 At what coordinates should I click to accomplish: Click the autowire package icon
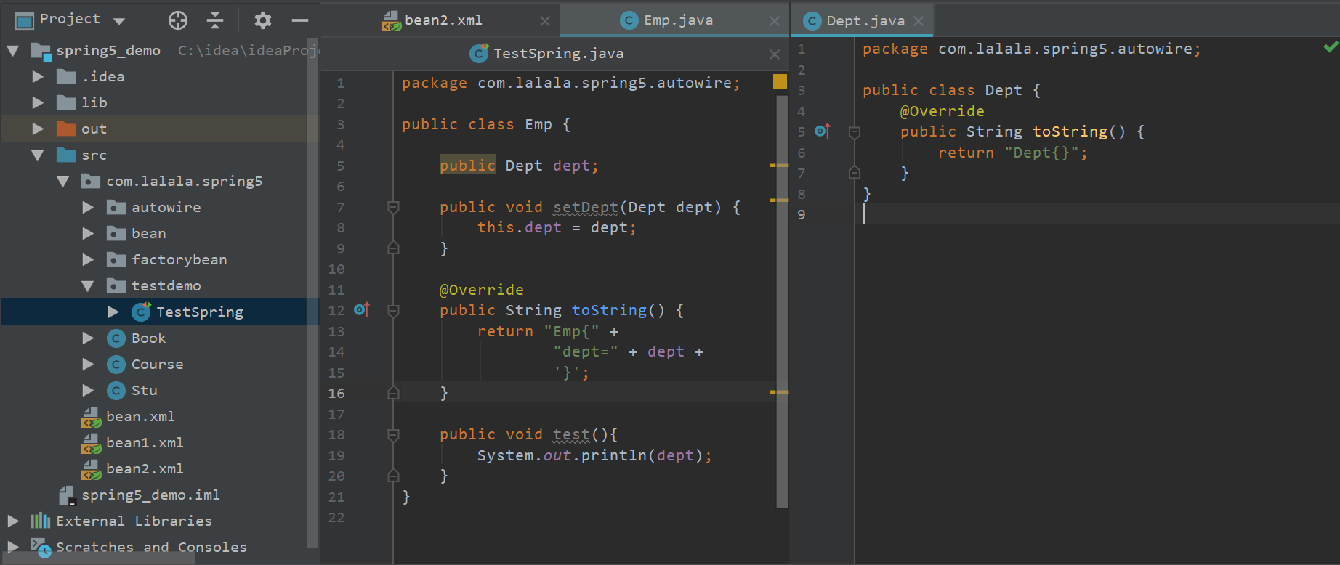point(116,207)
